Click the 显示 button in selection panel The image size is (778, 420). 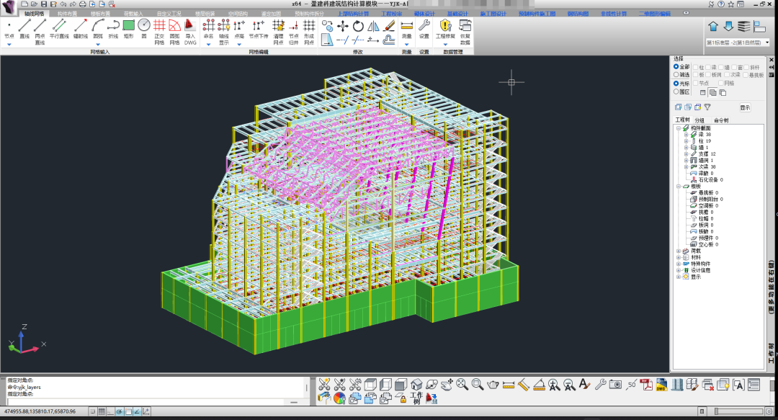(745, 108)
